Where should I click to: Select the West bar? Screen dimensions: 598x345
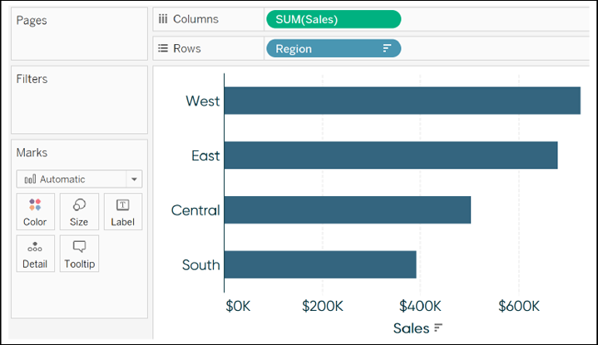[x=403, y=101]
